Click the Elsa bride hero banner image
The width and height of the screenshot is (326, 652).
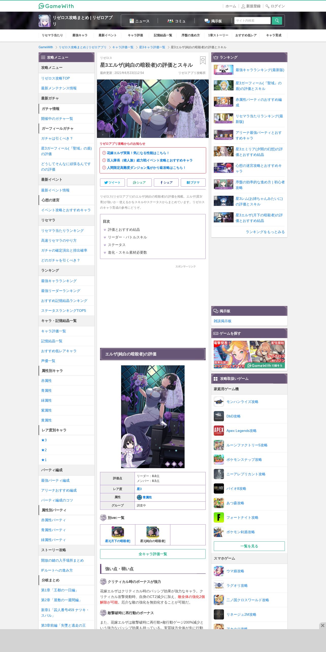[x=153, y=109]
